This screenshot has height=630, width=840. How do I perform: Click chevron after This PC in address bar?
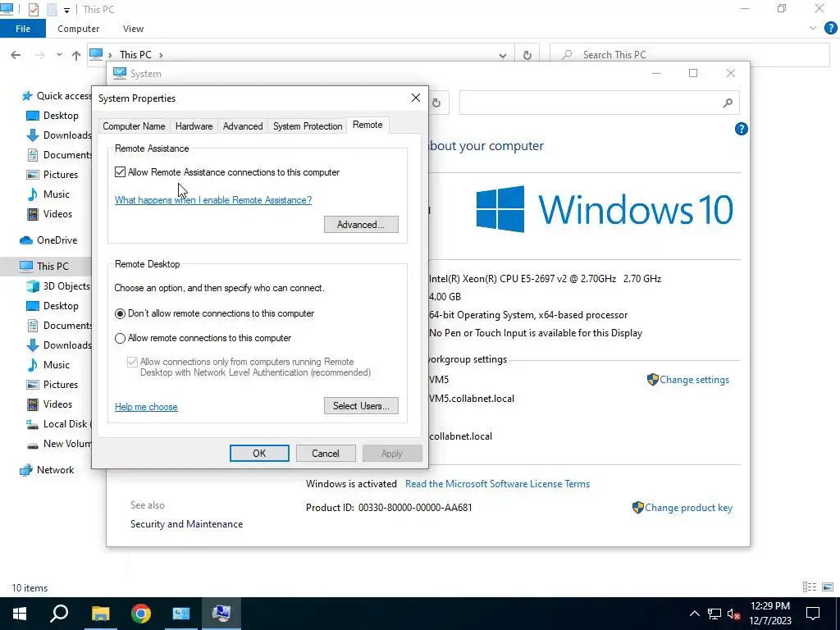[x=161, y=55]
